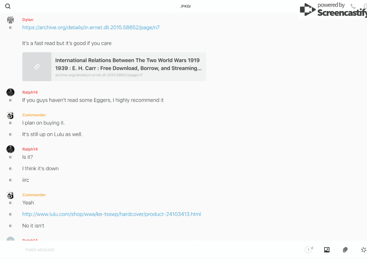Attach a picture with the image icon
367x259 pixels.
pos(327,250)
